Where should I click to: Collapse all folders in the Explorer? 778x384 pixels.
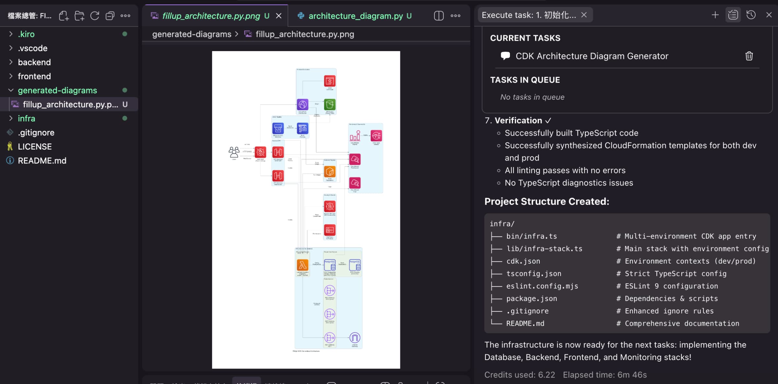pyautogui.click(x=110, y=16)
